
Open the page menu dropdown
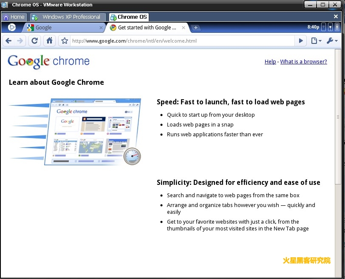(x=316, y=41)
